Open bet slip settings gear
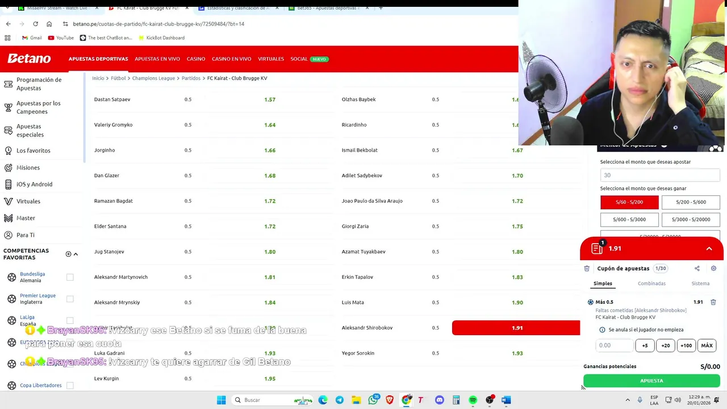Viewport: 727px width, 409px height. point(713,269)
